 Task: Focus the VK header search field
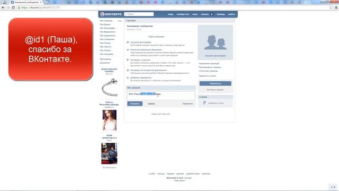point(139,14)
